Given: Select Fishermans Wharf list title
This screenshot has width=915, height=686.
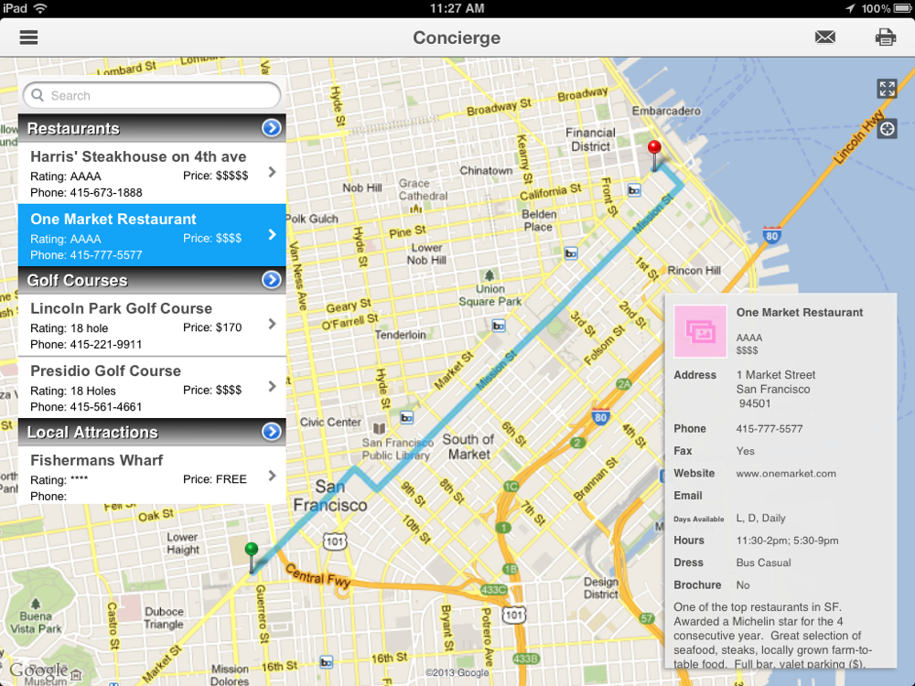Looking at the screenshot, I should click(96, 460).
